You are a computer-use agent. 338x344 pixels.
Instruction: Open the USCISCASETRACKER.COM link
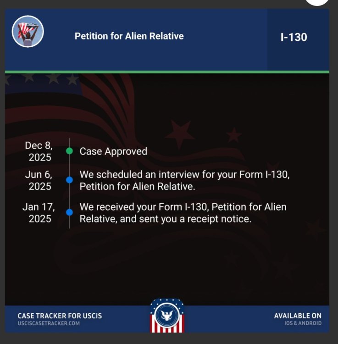[49, 323]
